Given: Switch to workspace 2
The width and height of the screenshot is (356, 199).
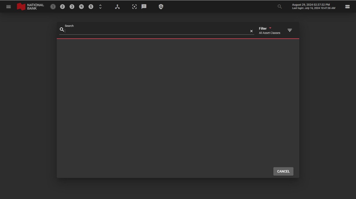Looking at the screenshot, I should (62, 7).
